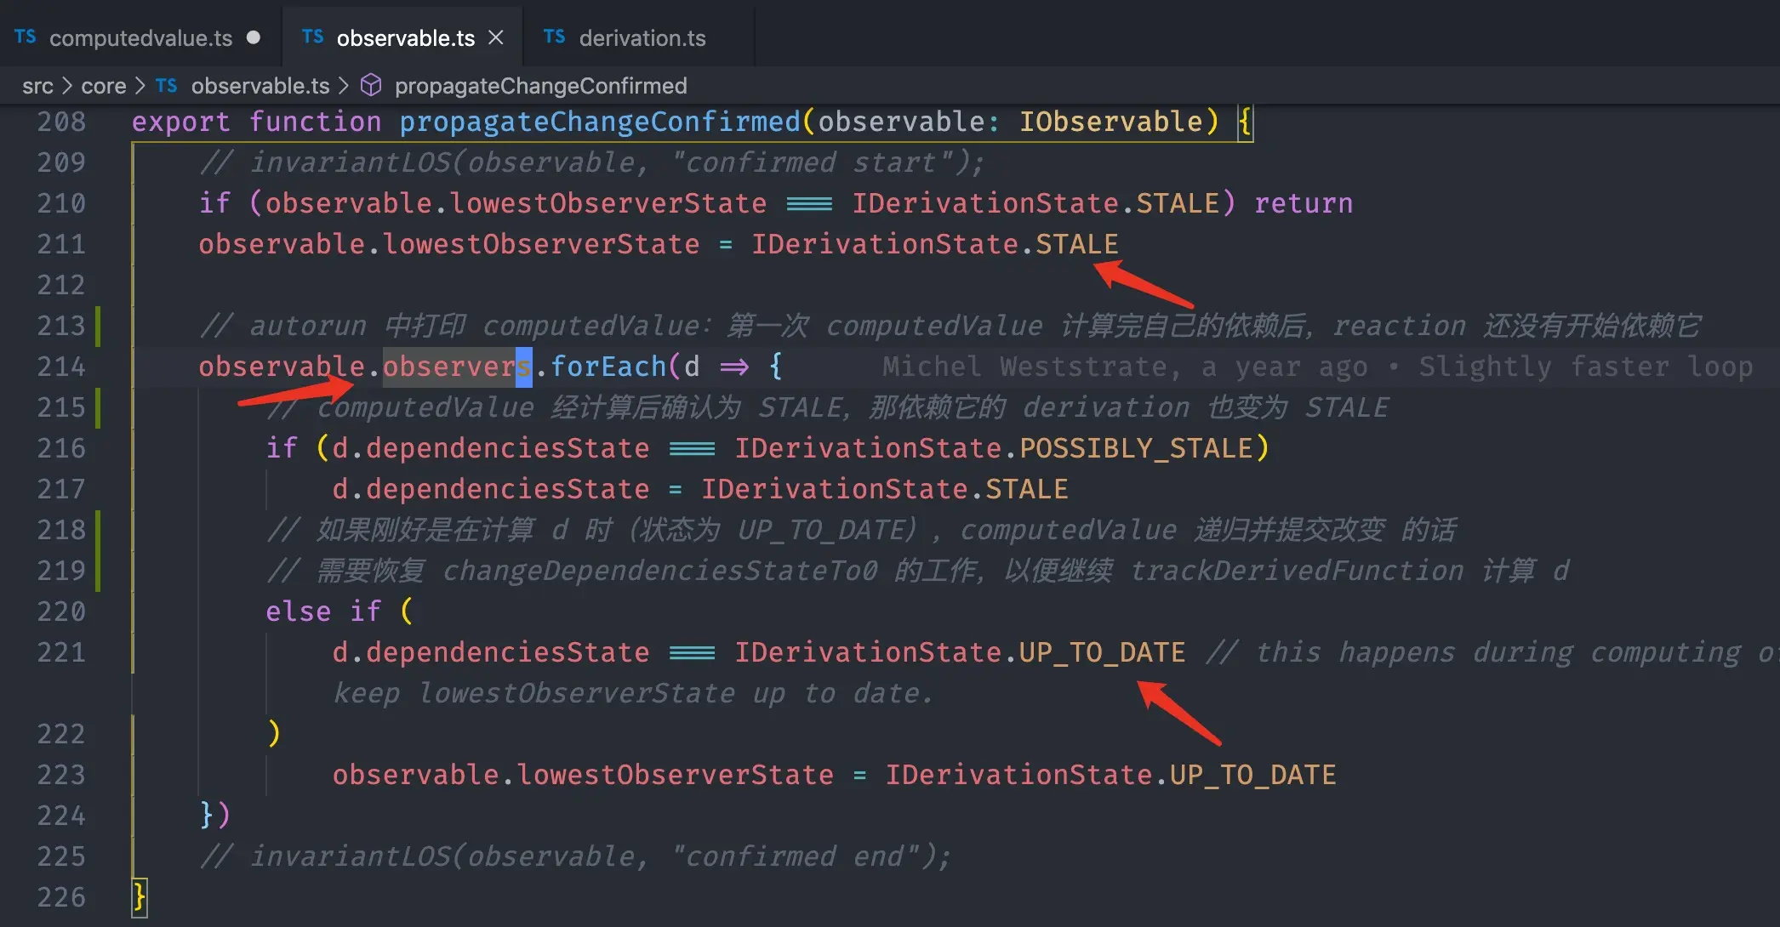Select propagateChangeConfirmed breadcrumb symbol

coord(540,86)
